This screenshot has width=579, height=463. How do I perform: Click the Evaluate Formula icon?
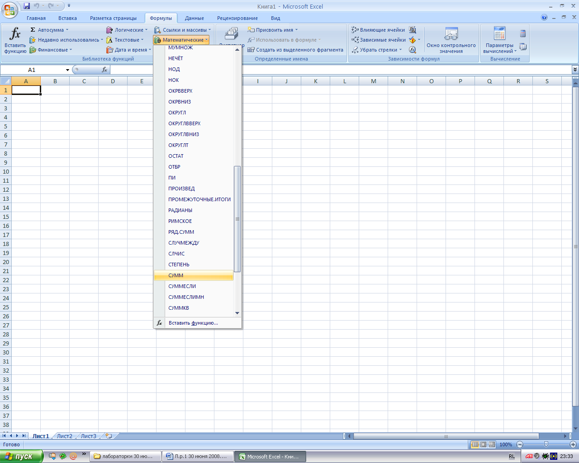(x=413, y=50)
